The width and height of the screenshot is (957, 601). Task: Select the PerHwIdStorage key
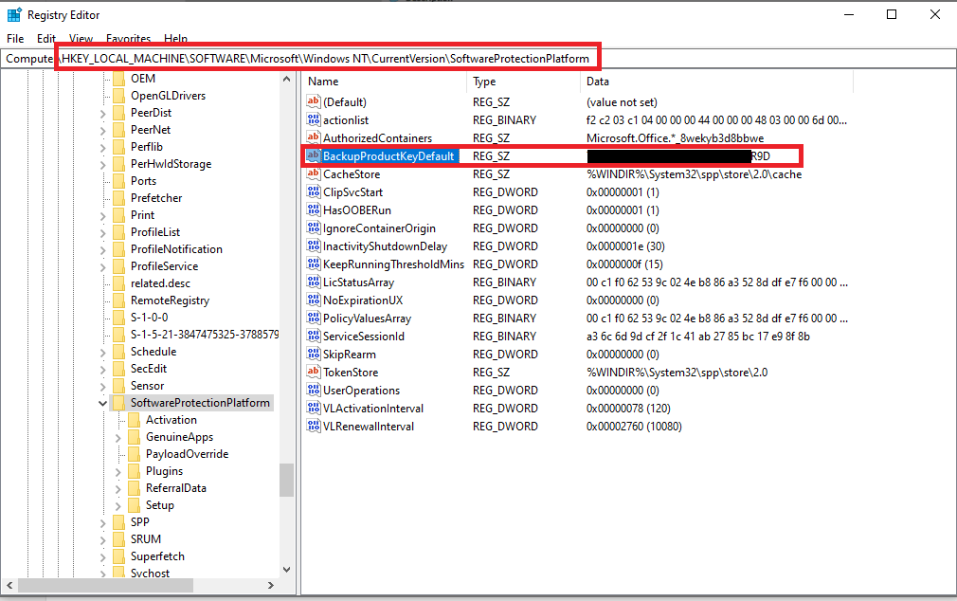(x=171, y=164)
